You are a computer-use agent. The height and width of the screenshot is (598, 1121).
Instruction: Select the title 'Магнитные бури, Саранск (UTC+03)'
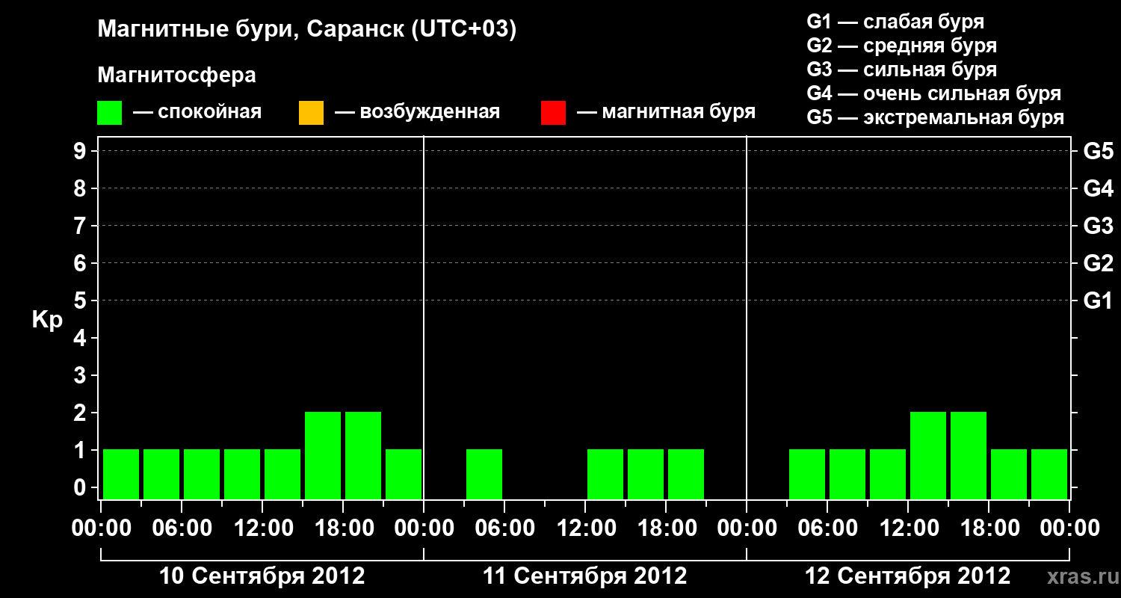point(307,30)
